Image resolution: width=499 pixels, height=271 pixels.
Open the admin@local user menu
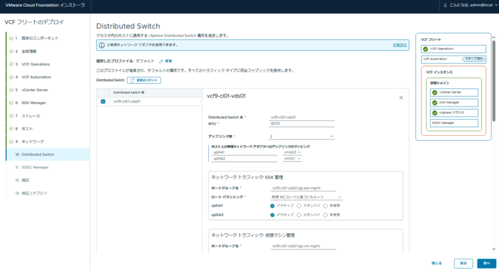point(470,5)
